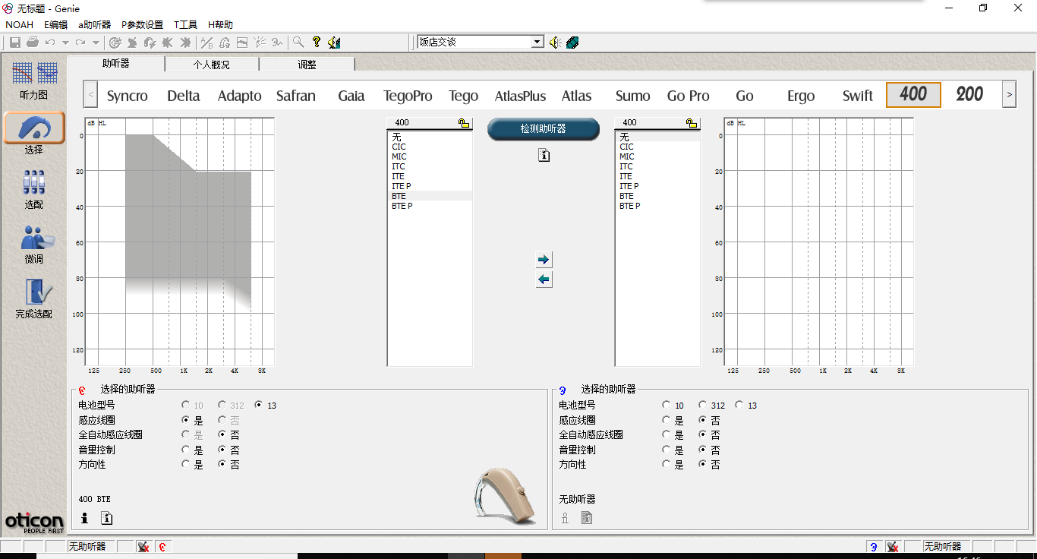This screenshot has width=1037, height=559.
Task: Click the lock icon above left 400 list
Action: (463, 122)
